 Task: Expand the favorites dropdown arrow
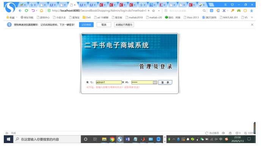[x=17, y=17]
